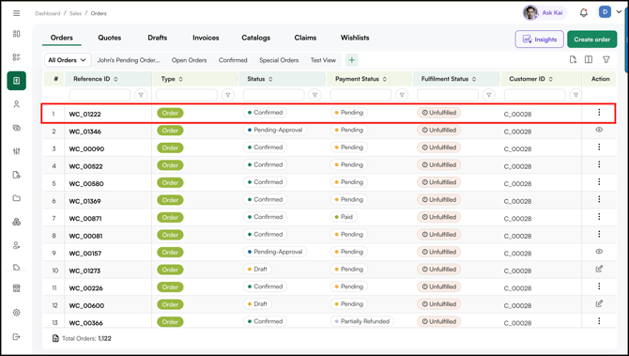Screen dimensions: 629x356
Task: Click the Insights button
Action: tap(540, 39)
